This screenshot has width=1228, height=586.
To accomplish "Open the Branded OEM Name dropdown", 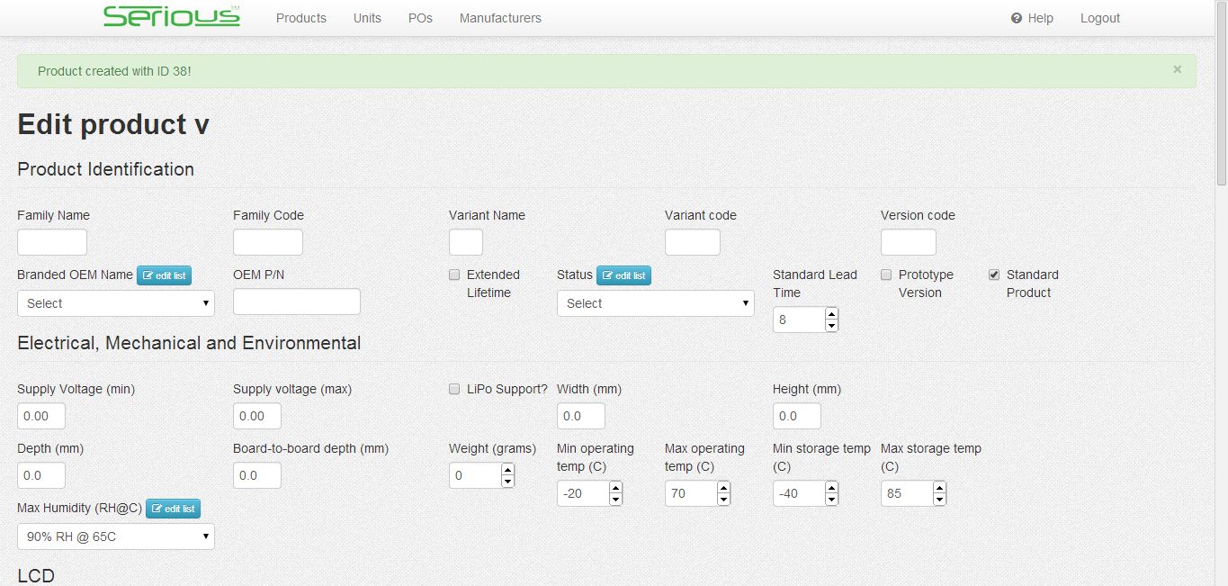I will (116, 303).
